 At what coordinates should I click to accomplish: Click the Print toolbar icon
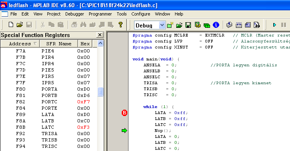tap(74, 25)
